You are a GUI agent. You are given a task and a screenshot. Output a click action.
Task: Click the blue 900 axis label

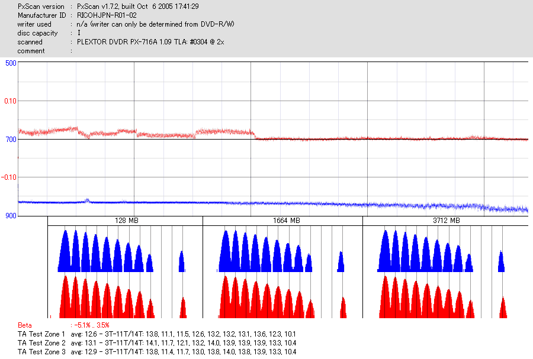11,215
